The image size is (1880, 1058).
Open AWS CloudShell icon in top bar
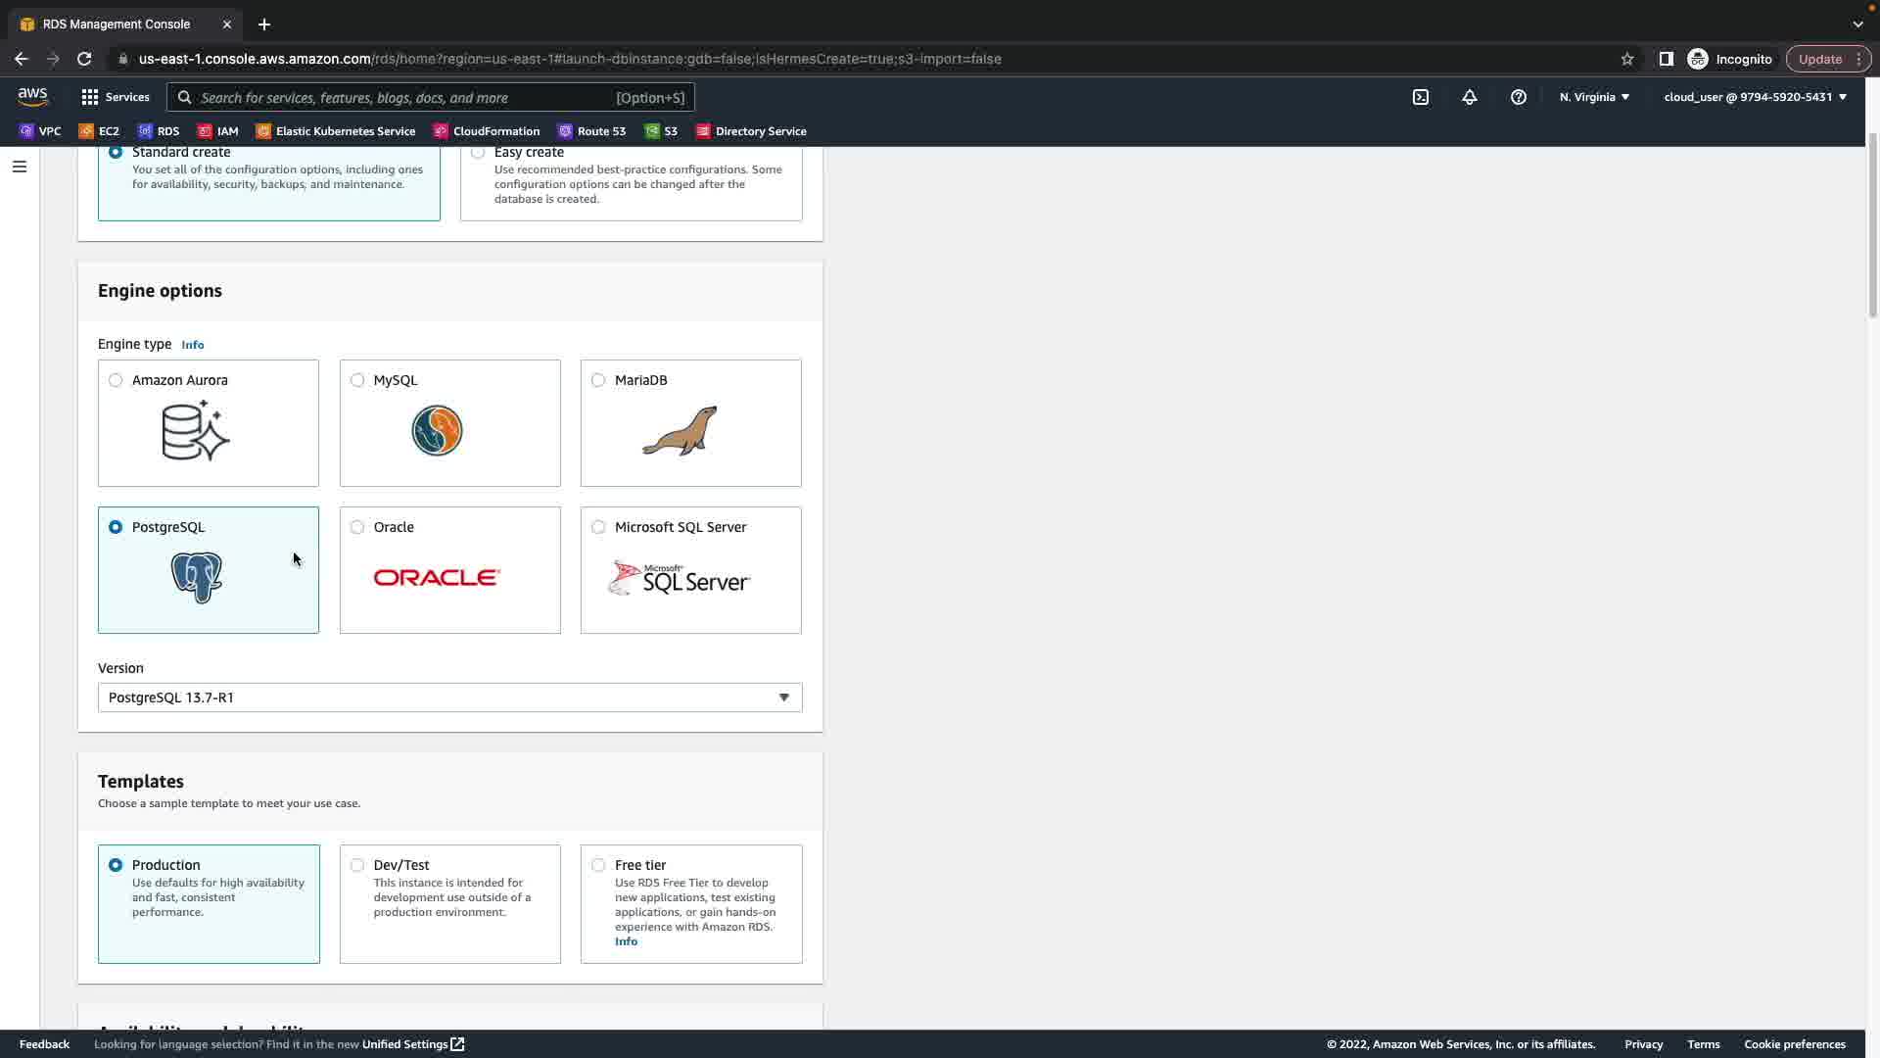1421,97
